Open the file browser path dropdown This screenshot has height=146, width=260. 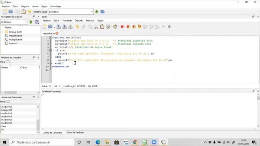[x=26, y=22]
